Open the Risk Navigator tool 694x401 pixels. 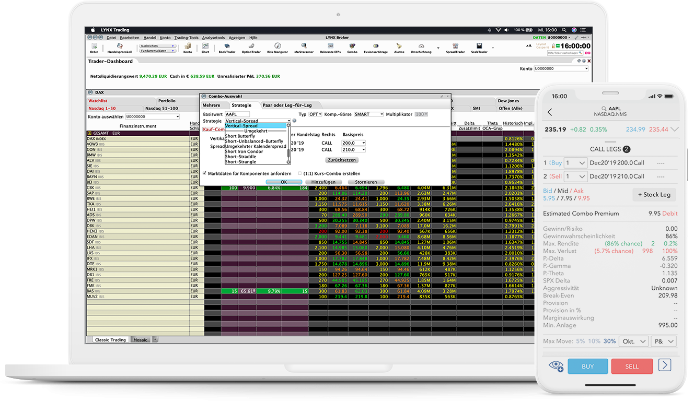click(x=277, y=48)
